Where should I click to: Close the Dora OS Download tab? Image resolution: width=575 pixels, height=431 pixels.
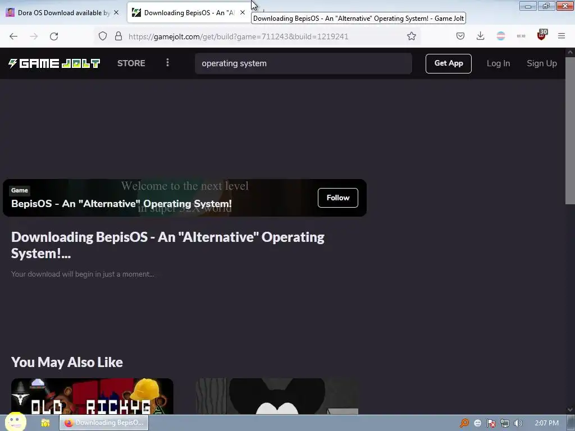pos(116,12)
